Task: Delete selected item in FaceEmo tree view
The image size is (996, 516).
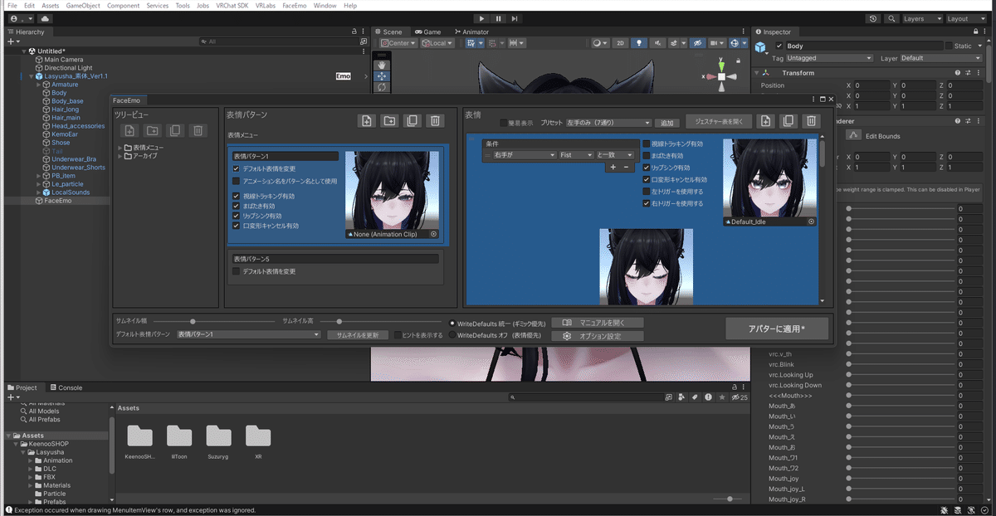Action: 198,130
